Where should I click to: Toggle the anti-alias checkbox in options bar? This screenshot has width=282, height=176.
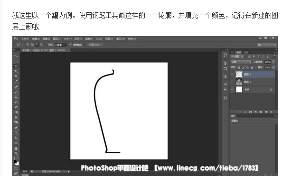71,45
